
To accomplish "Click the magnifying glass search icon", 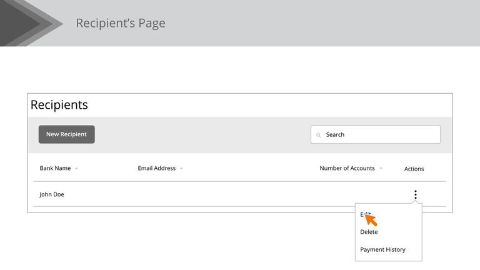I will click(318, 135).
